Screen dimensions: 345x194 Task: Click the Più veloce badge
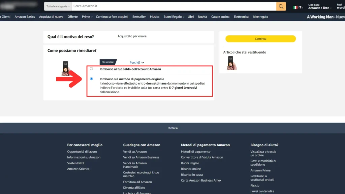pos(108,62)
